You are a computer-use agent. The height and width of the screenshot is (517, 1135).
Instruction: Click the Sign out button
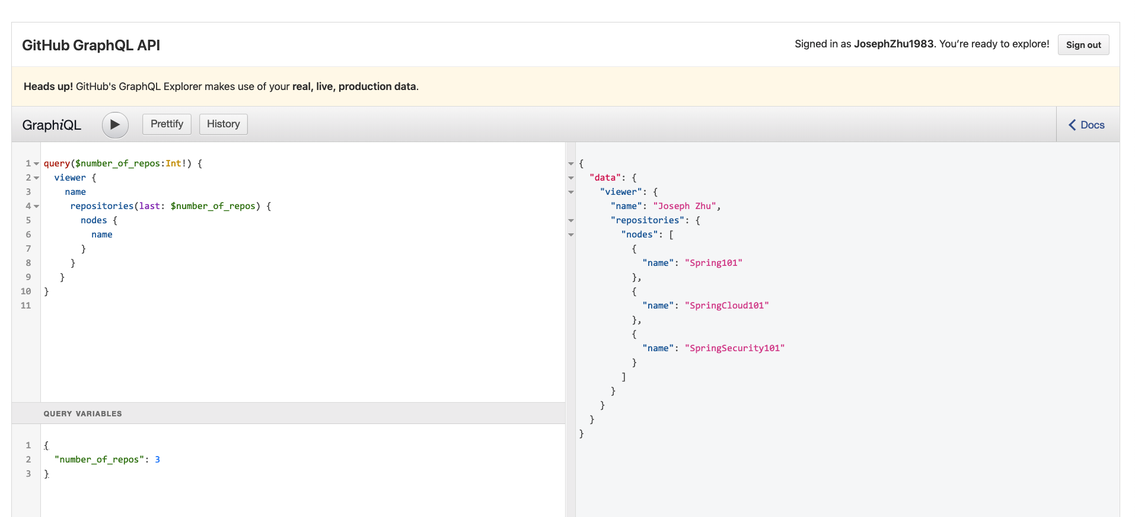(1083, 45)
